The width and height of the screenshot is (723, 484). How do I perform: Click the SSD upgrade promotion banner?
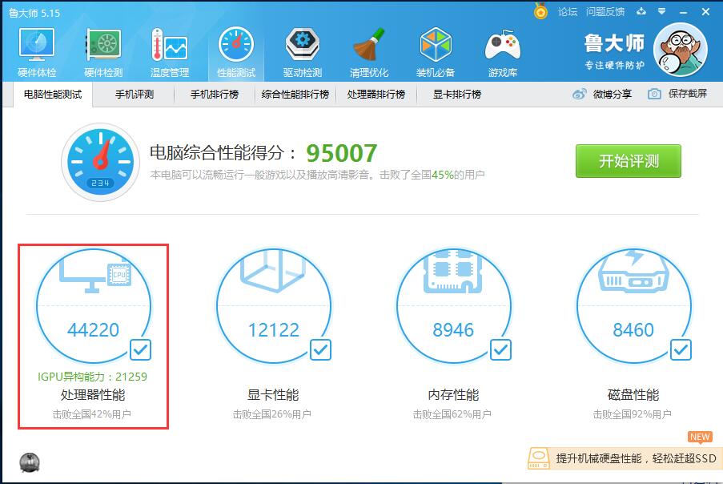point(623,458)
